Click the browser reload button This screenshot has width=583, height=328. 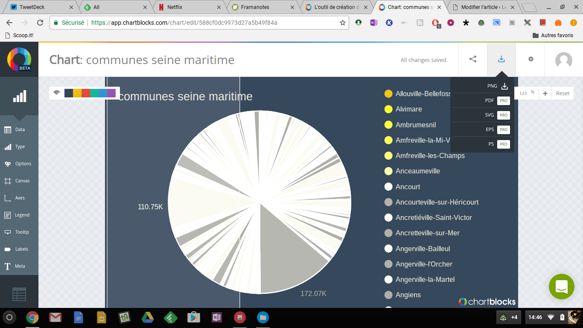40,23
